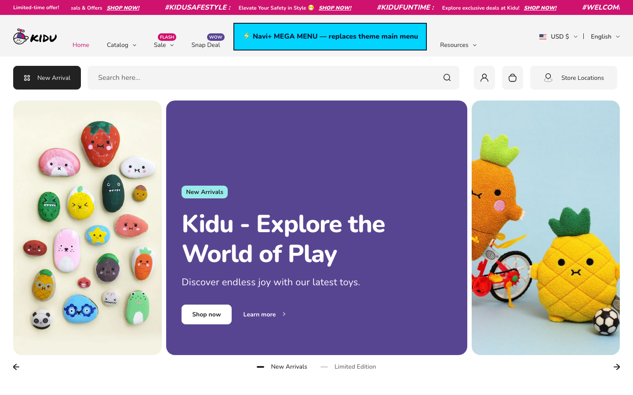Click the Kidu logo
This screenshot has height=395, width=633.
click(x=35, y=37)
